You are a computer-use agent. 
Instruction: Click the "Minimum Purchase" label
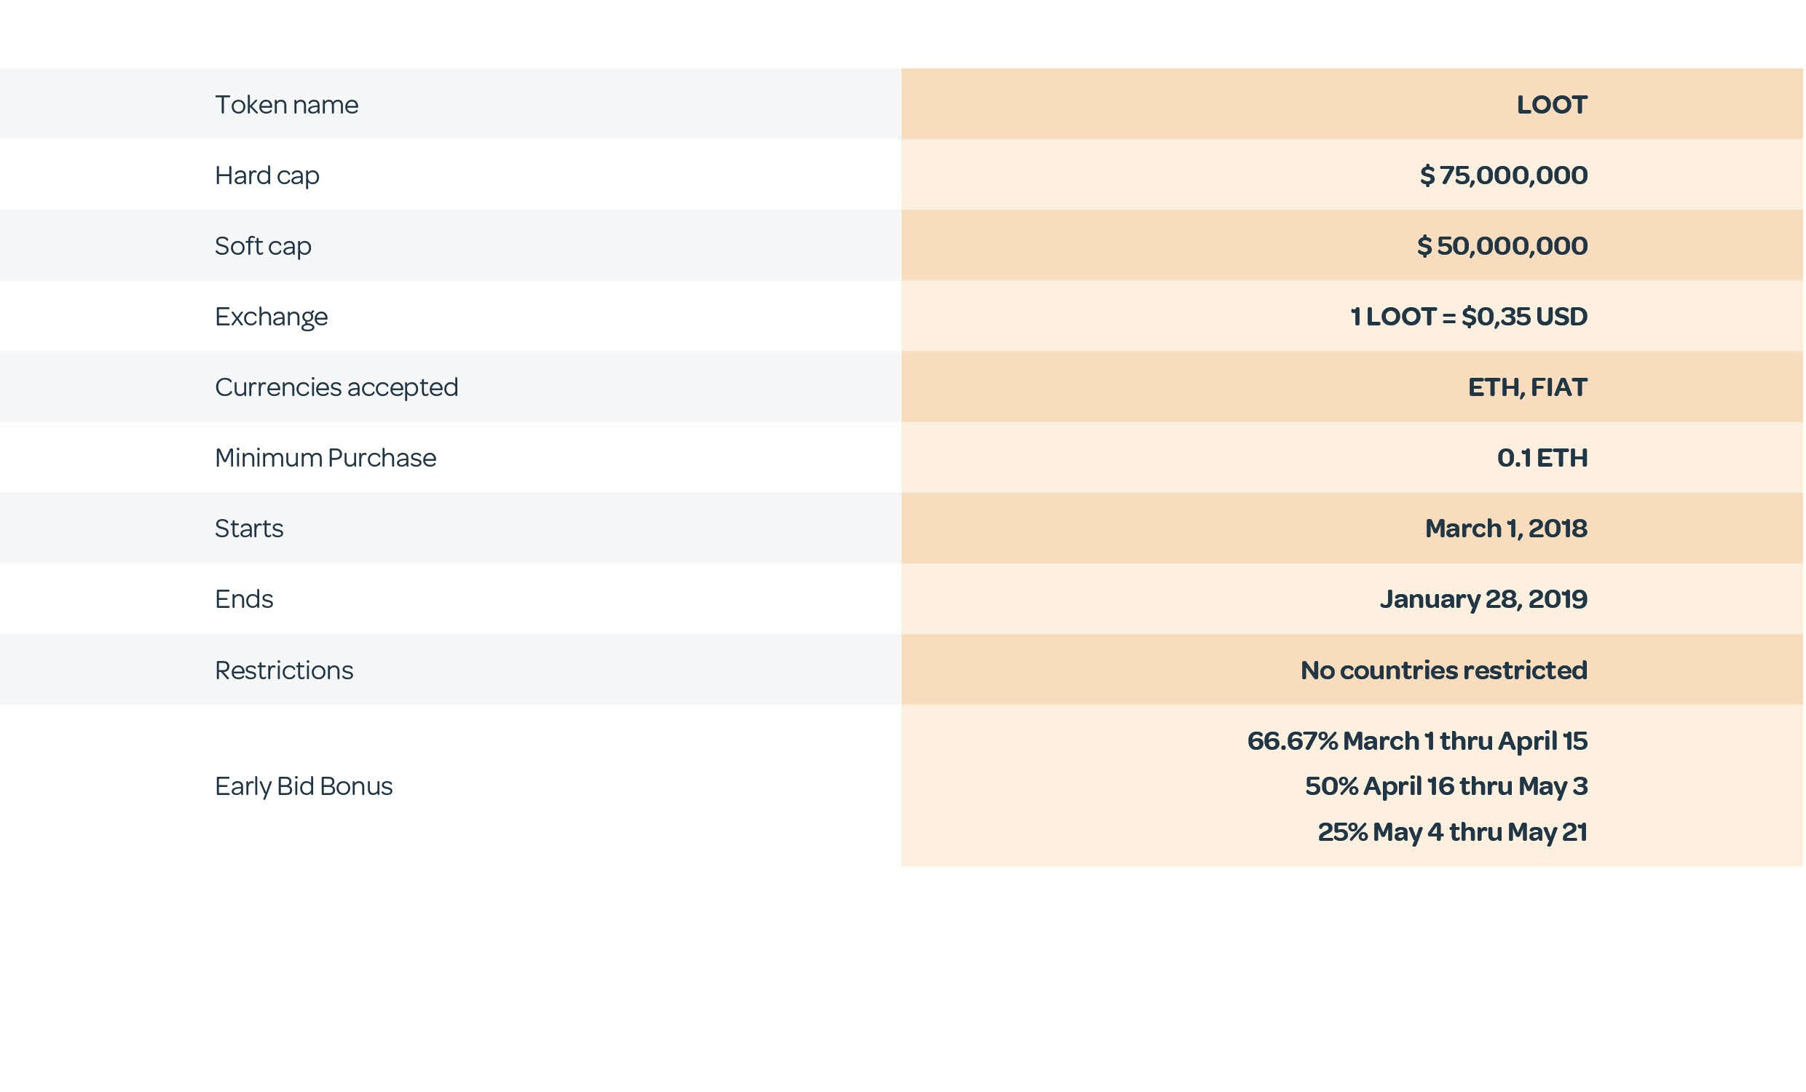[325, 458]
